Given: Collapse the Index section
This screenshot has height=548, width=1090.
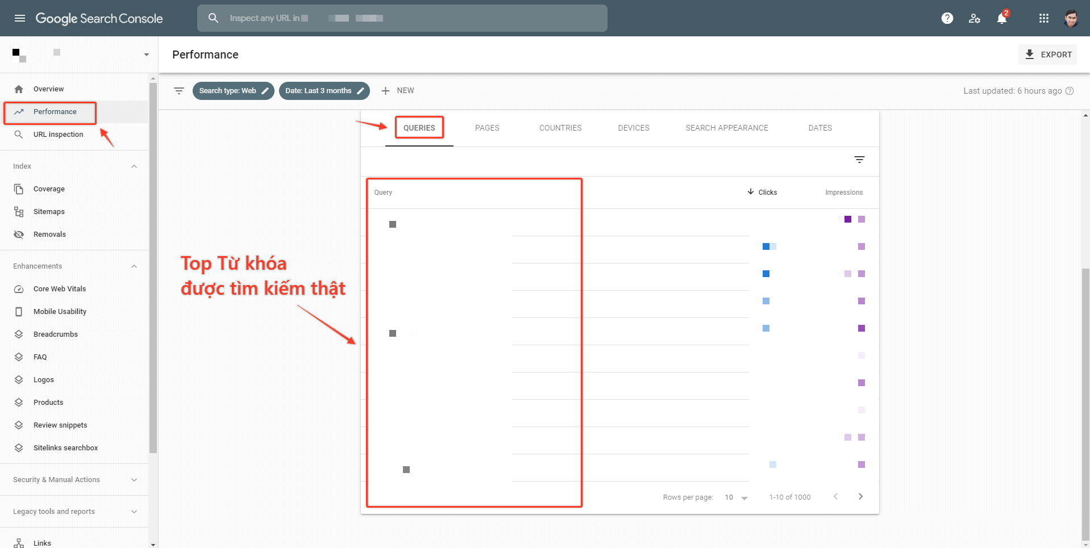Looking at the screenshot, I should 134,166.
